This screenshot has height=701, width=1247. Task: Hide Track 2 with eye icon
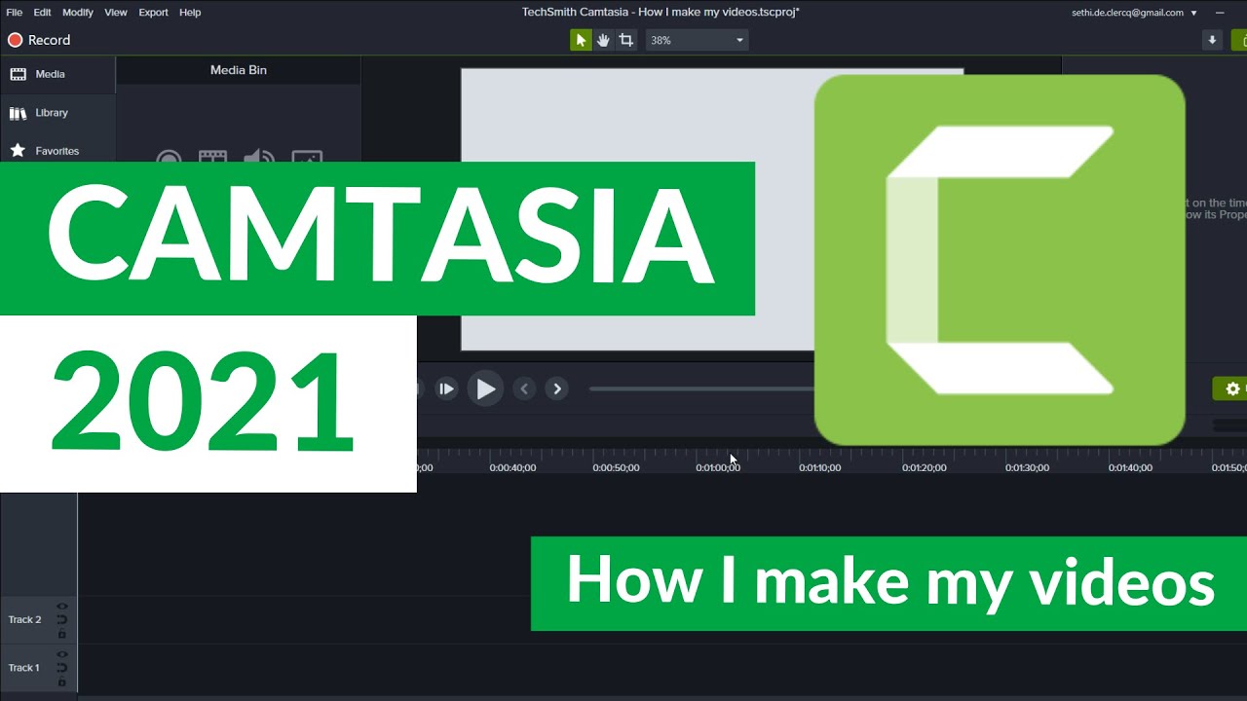pyautogui.click(x=62, y=607)
